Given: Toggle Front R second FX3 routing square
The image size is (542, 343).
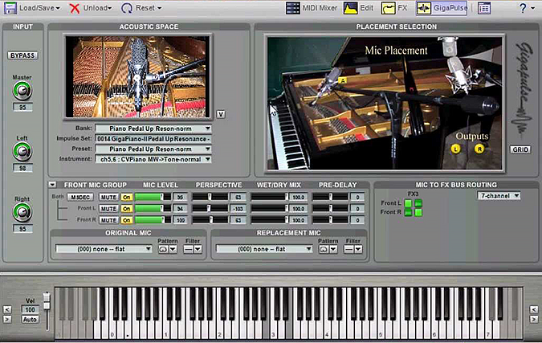Looking at the screenshot, I should 418,212.
